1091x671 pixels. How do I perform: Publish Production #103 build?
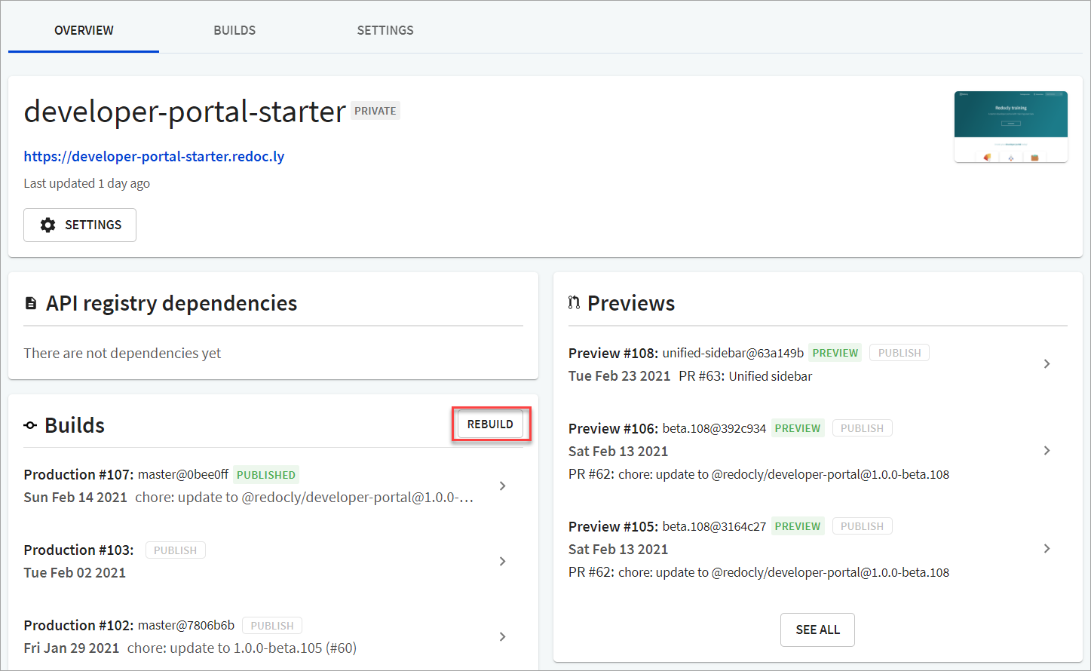[x=176, y=550]
